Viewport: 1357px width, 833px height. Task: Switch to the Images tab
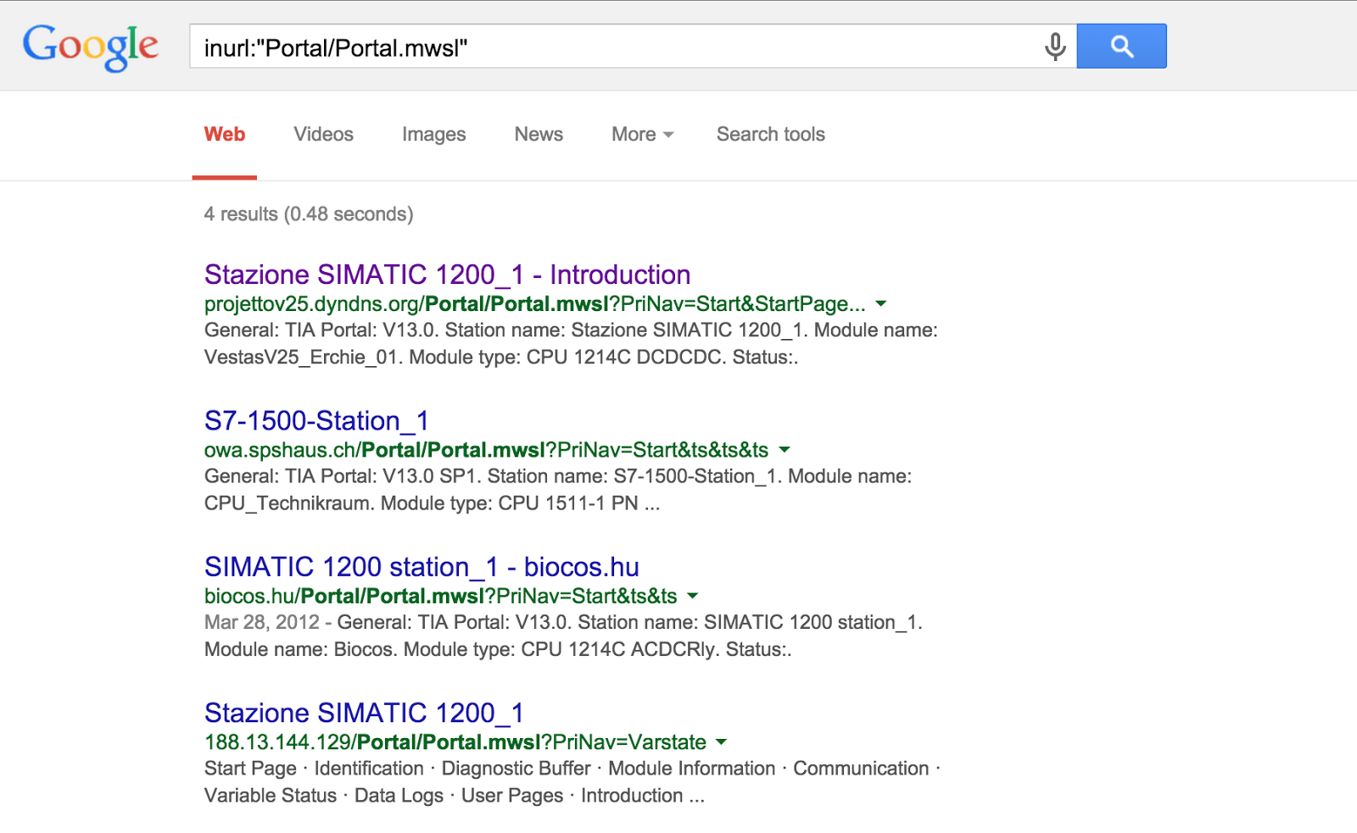(433, 134)
